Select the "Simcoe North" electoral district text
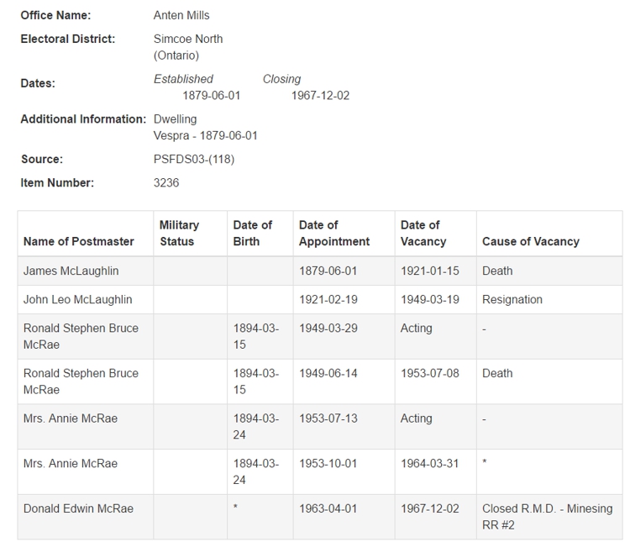630x542 pixels. coord(188,39)
